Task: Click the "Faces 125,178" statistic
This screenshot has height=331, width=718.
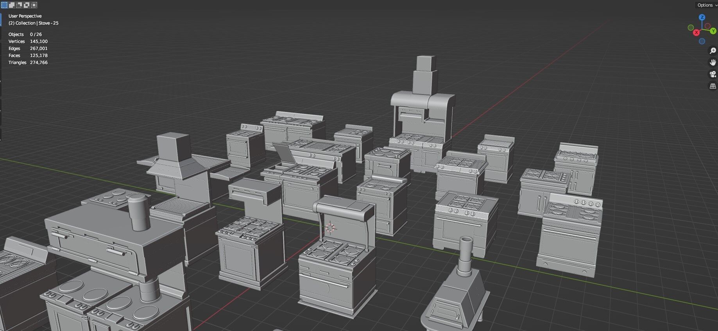Action: pos(28,55)
